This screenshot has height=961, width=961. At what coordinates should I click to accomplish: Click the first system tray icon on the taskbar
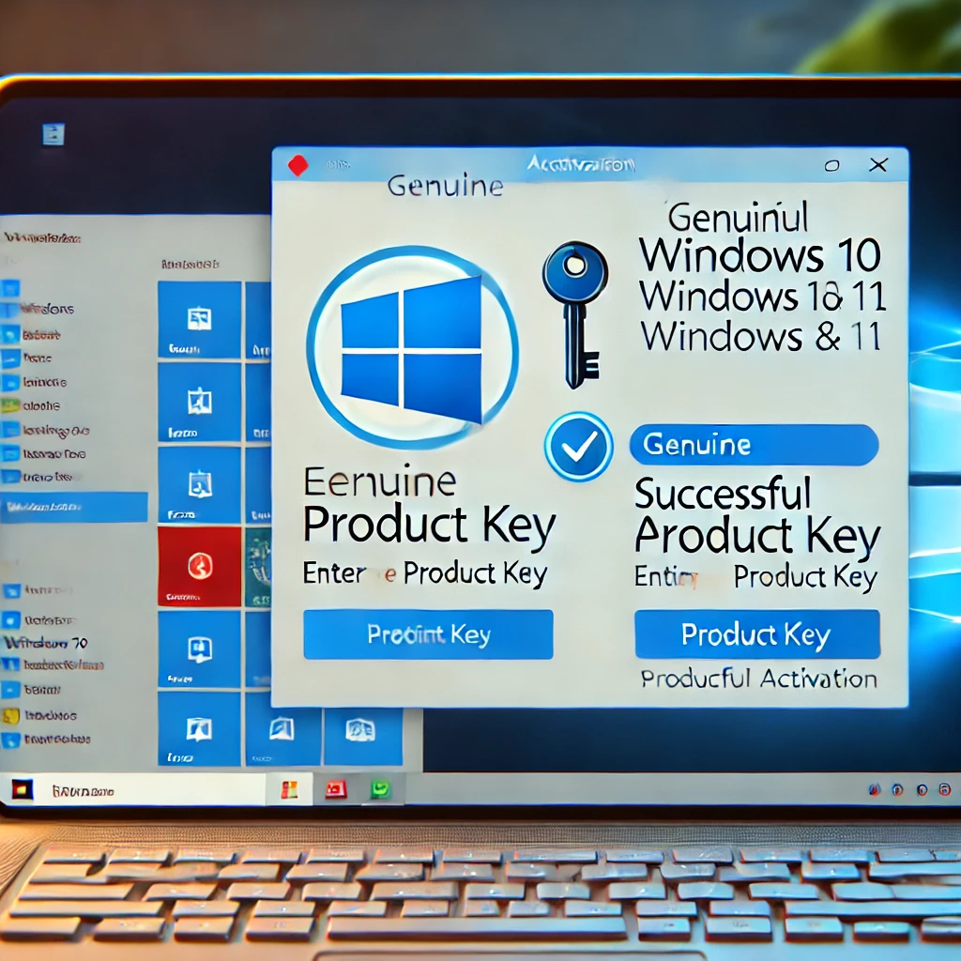(875, 789)
